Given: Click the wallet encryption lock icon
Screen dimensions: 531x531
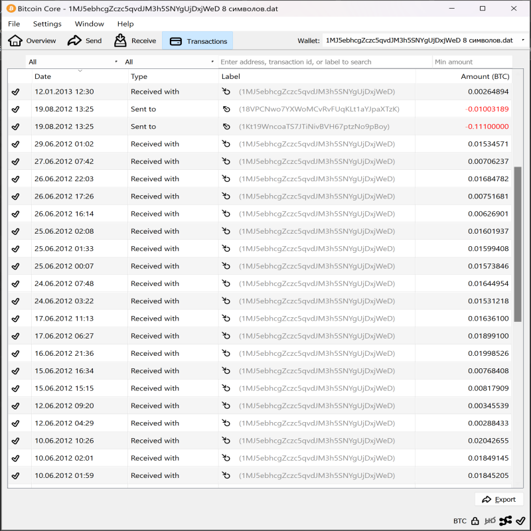Looking at the screenshot, I should (x=475, y=521).
